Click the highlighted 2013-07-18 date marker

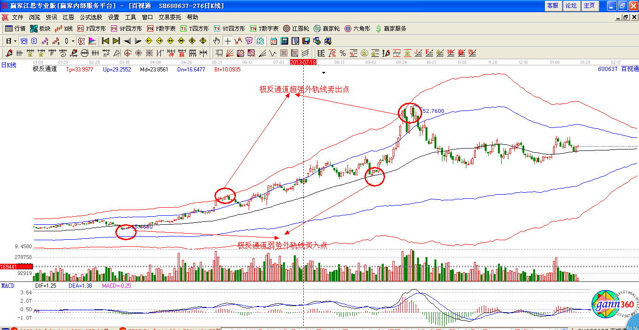point(303,62)
